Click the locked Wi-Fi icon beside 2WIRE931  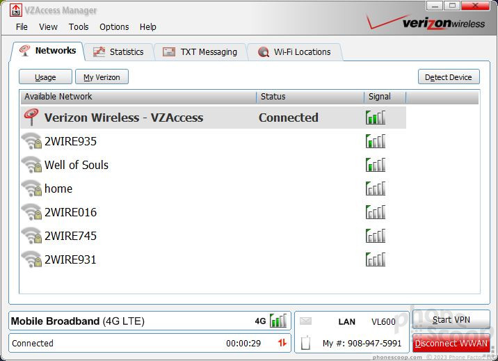tap(31, 259)
